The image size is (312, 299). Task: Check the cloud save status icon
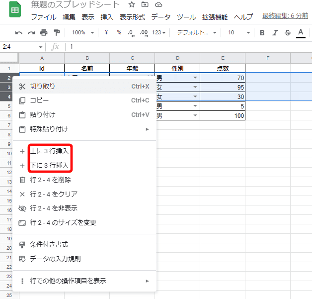[x=158, y=4]
